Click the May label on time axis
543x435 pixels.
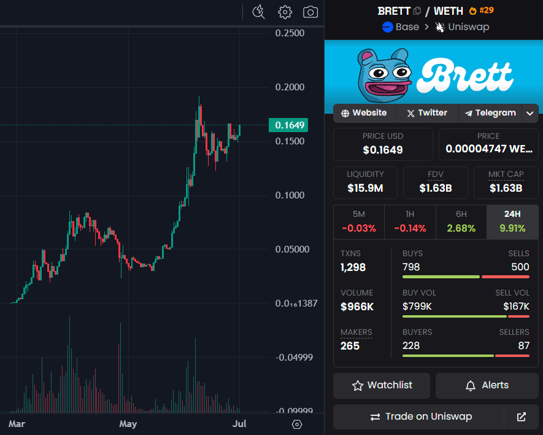coord(128,424)
